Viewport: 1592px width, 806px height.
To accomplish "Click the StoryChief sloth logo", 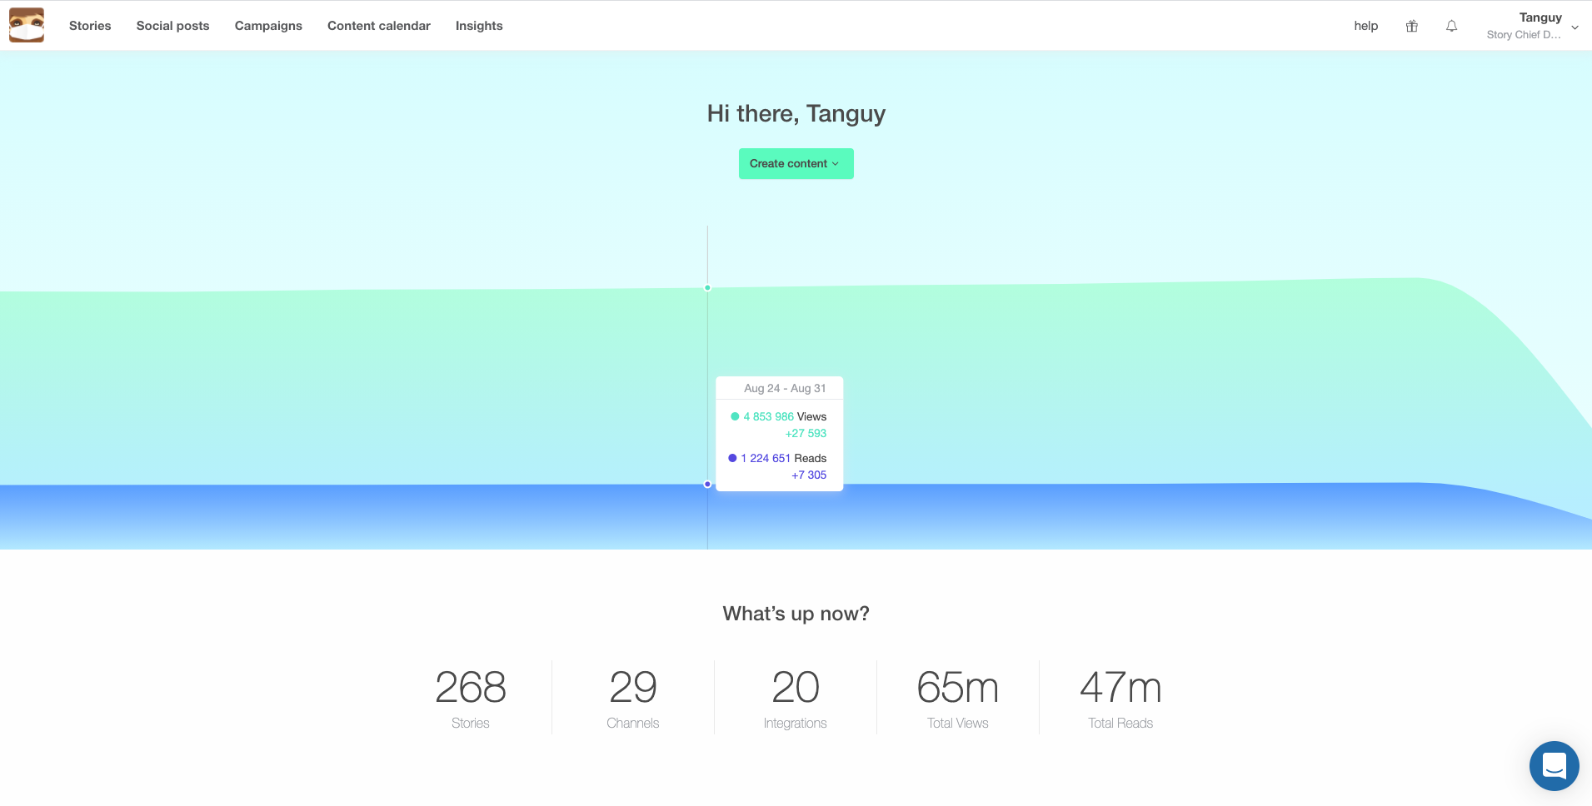I will pyautogui.click(x=26, y=24).
